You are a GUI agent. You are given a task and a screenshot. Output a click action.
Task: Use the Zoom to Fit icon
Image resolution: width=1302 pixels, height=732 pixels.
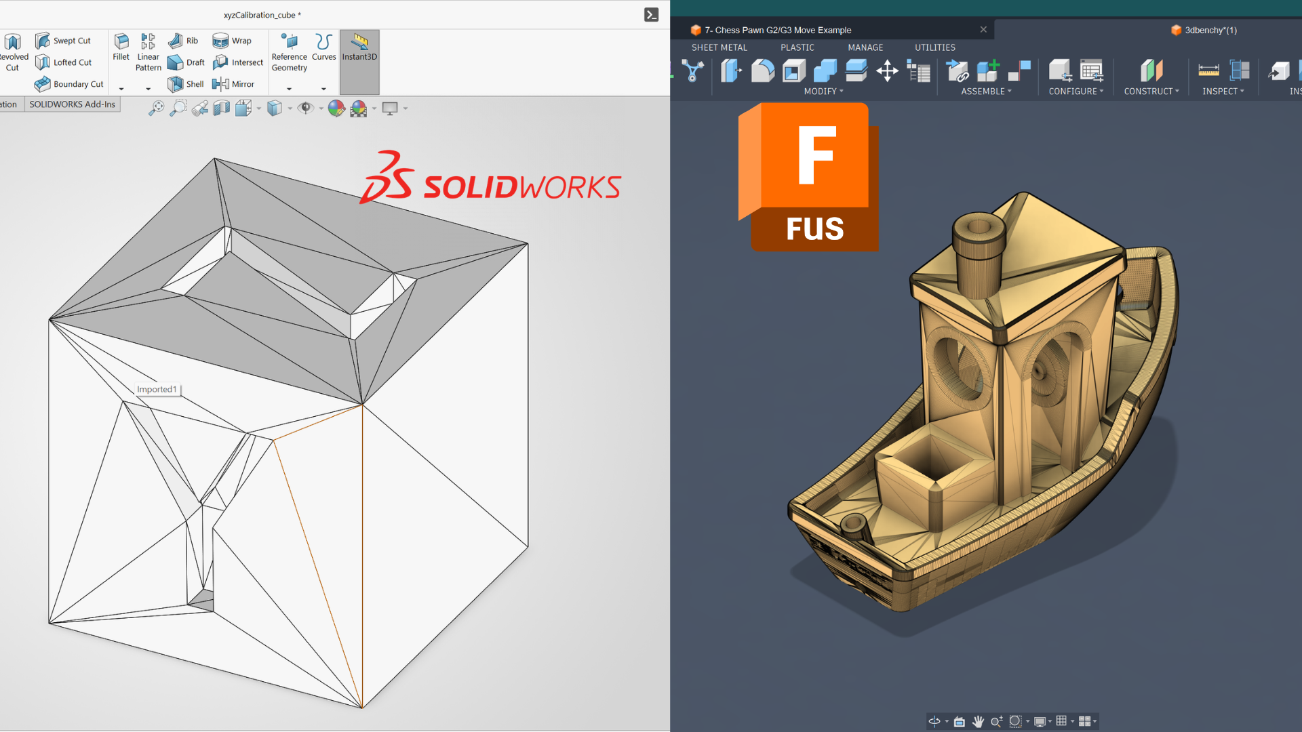[x=156, y=108]
